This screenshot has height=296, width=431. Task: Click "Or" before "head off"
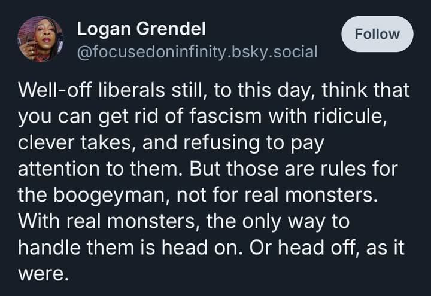(260, 248)
